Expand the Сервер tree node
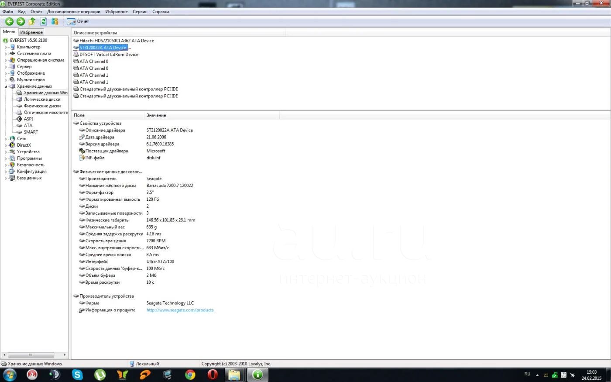Viewport: 611px width, 382px height. click(6, 67)
